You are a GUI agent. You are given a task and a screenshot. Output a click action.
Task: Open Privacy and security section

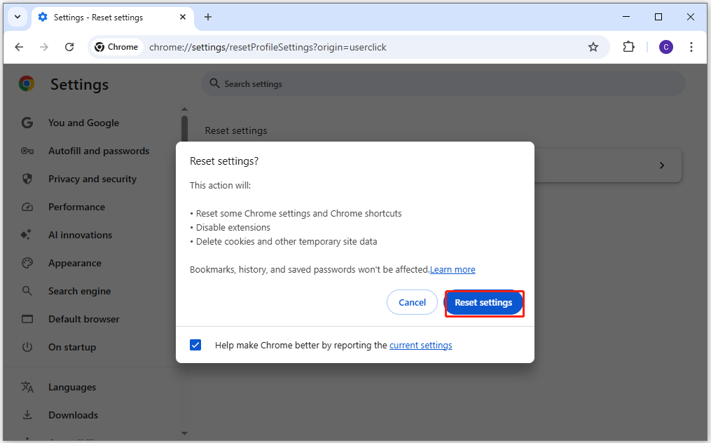[92, 179]
